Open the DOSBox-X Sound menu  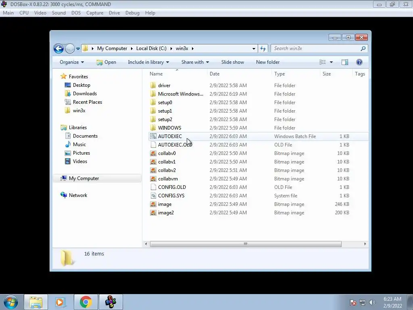[x=59, y=13]
